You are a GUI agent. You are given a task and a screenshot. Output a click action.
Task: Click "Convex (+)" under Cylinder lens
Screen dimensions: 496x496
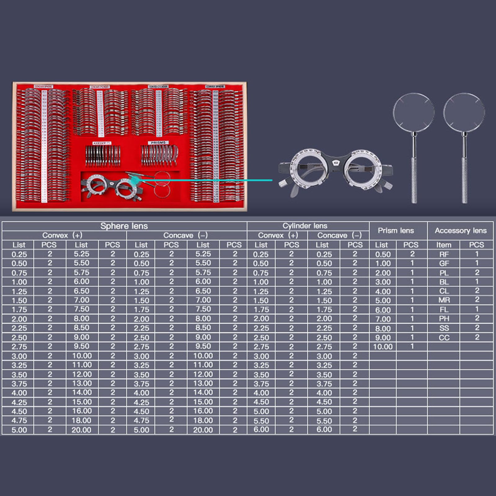(278, 235)
